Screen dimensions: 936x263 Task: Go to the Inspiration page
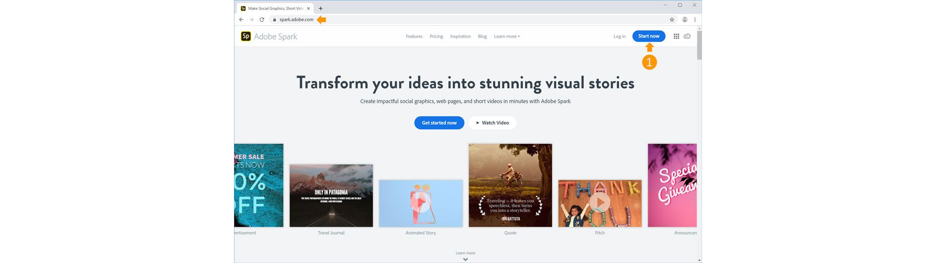[460, 37]
